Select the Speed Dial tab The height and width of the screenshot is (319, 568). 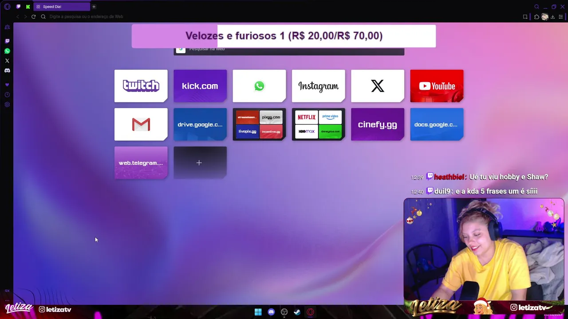click(x=61, y=7)
